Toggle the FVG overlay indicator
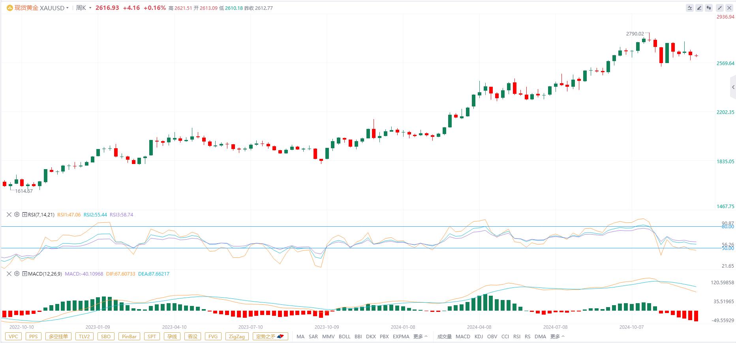736x343 pixels. (x=213, y=336)
